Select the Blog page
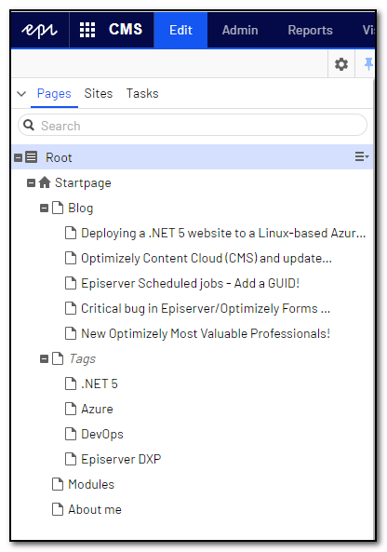The height and width of the screenshot is (552, 387). point(81,209)
